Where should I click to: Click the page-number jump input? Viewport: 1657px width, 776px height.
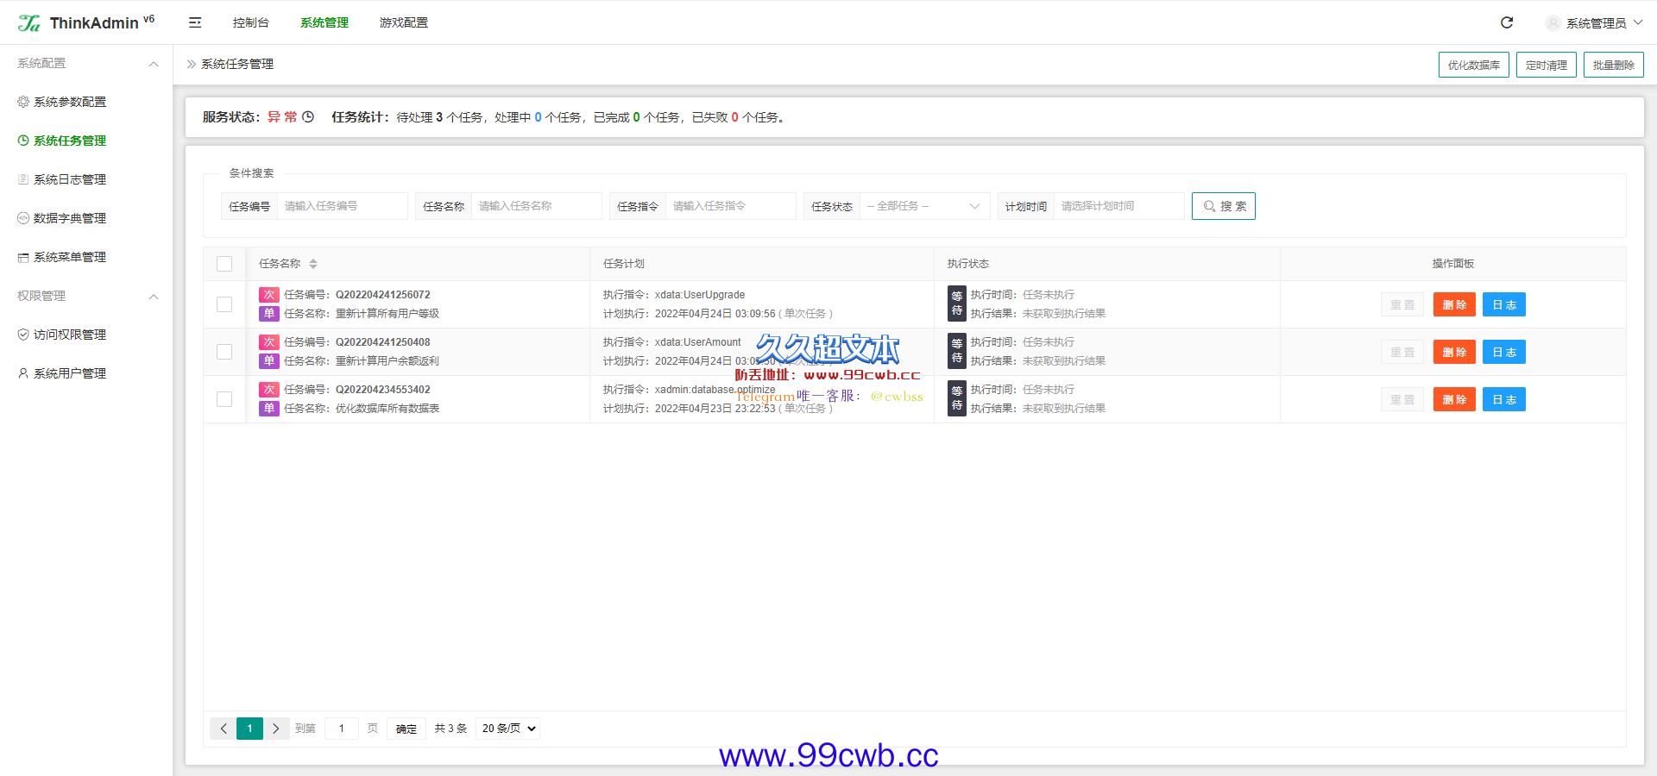pos(342,729)
